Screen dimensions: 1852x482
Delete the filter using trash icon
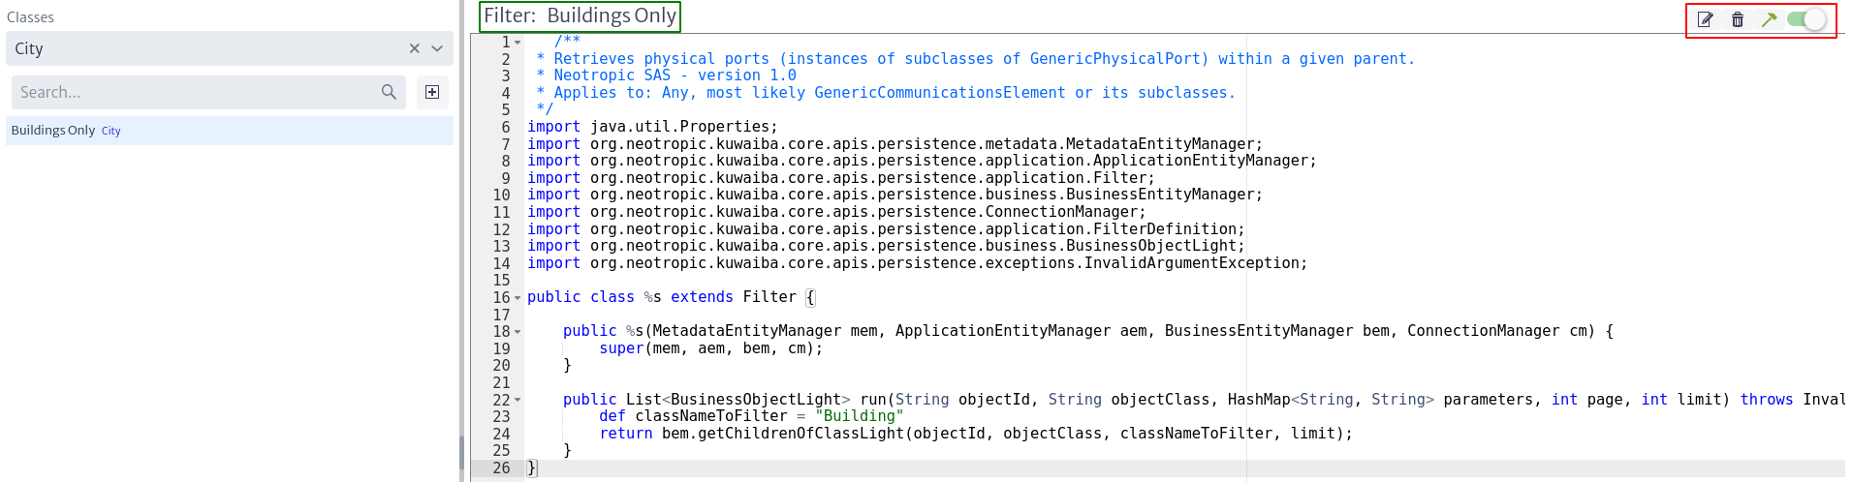1738,19
